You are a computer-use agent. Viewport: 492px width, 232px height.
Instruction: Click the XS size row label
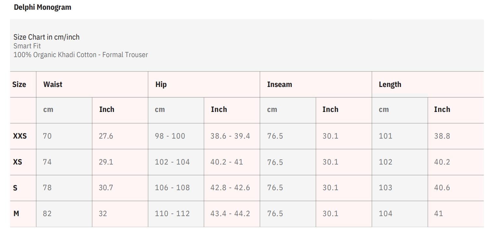pyautogui.click(x=18, y=162)
